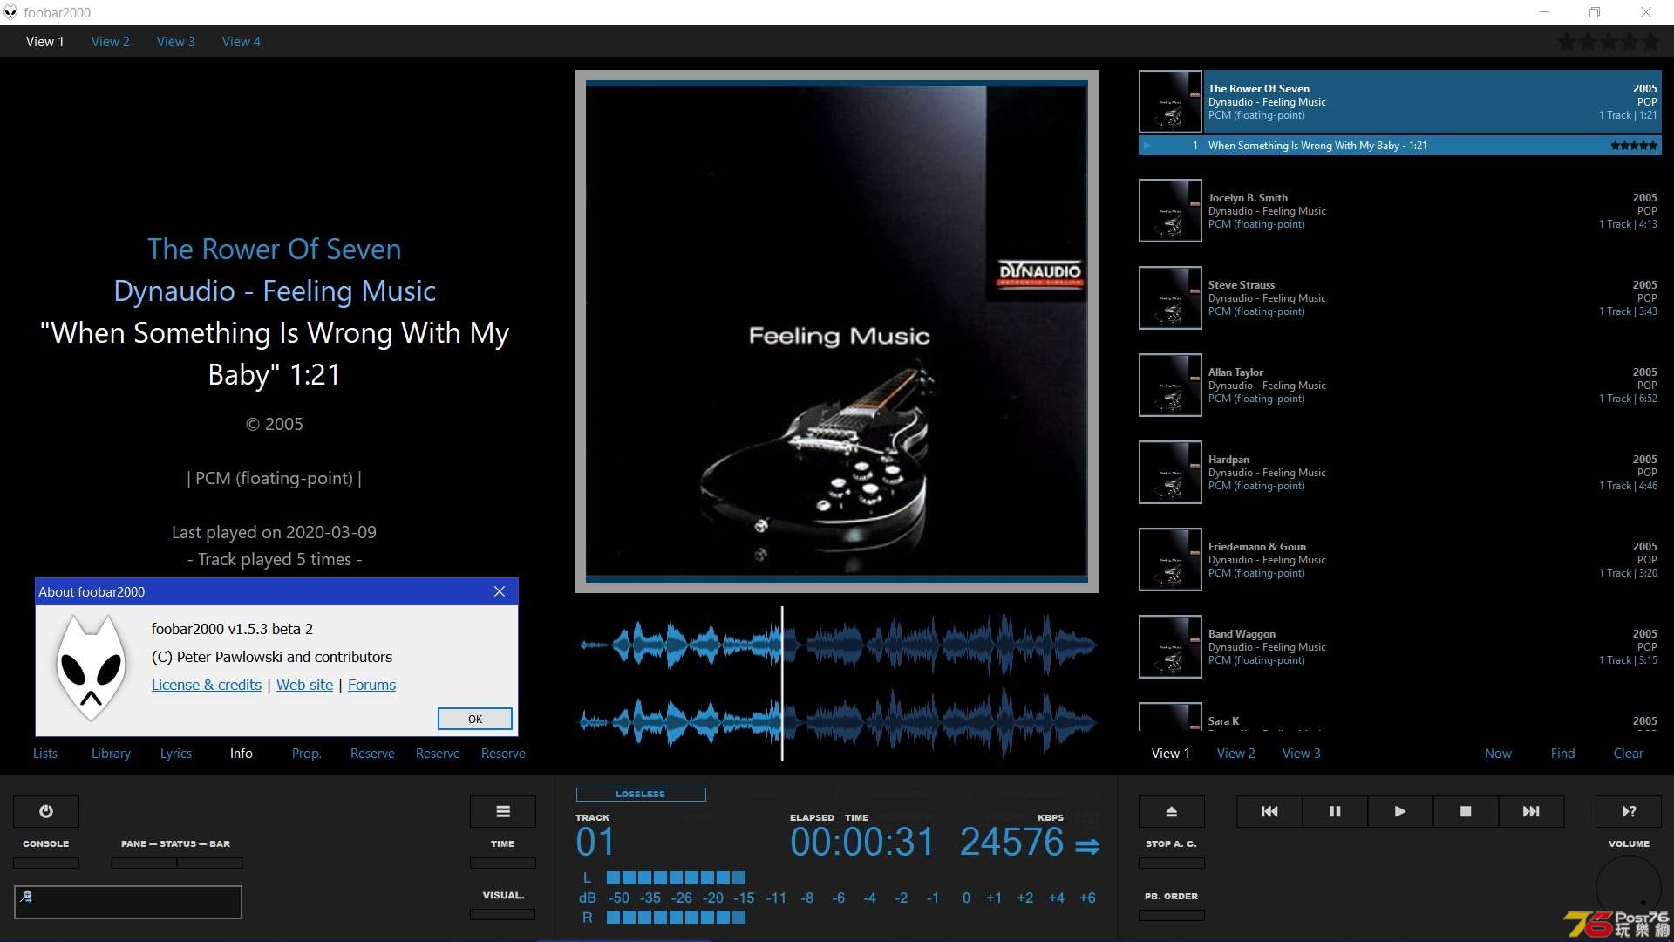Click the License & credits link
Viewport: 1674px width, 942px height.
pos(205,683)
